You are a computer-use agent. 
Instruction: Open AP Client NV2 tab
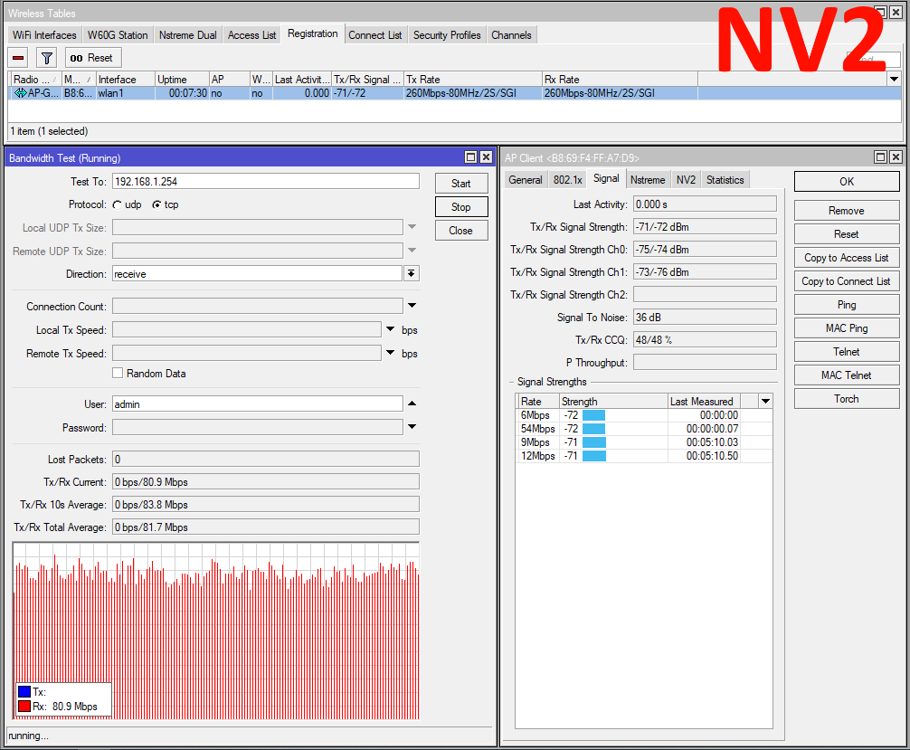click(686, 180)
